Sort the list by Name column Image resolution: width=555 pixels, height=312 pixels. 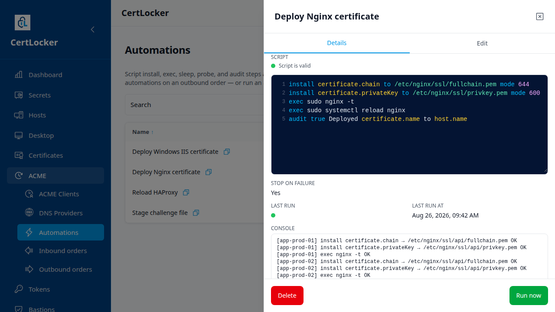point(143,132)
